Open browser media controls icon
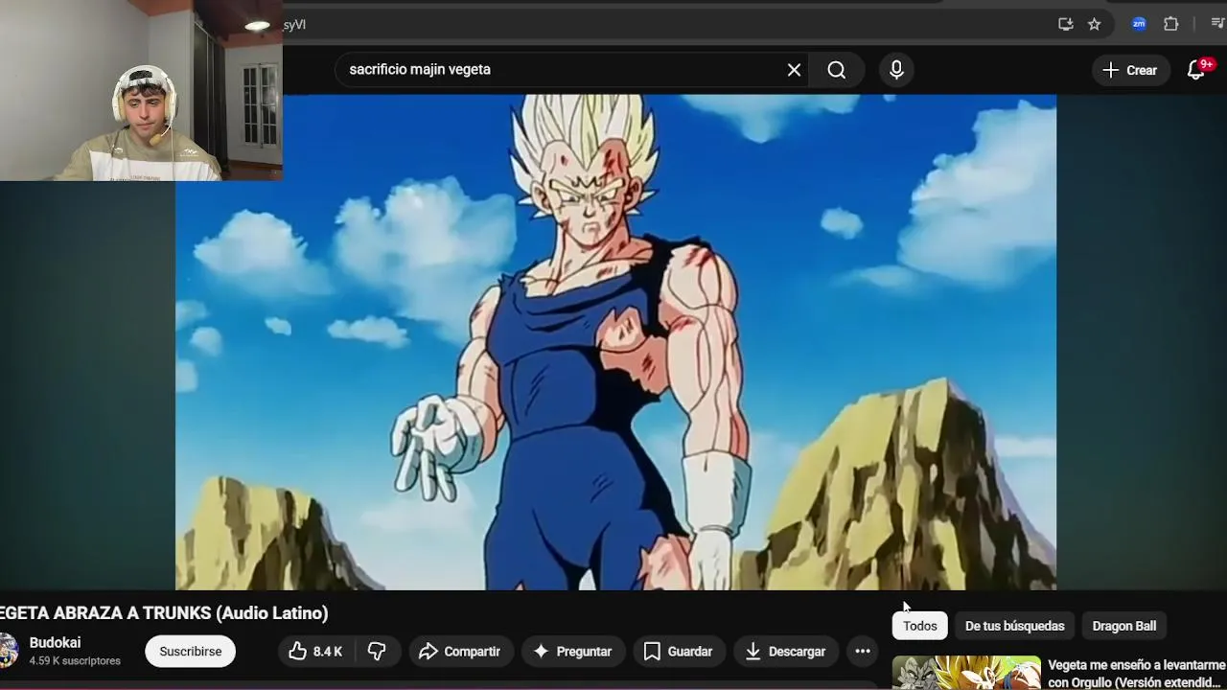This screenshot has width=1227, height=690. (1217, 24)
